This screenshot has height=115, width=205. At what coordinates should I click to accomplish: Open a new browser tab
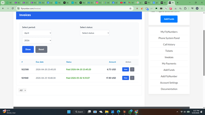click(178, 3)
